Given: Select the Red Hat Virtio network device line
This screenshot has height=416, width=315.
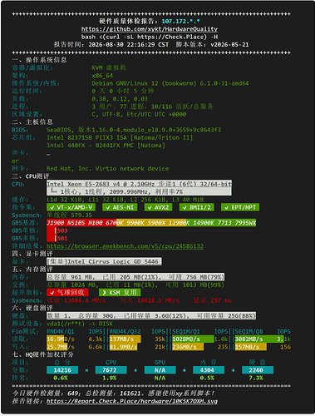Looking at the screenshot, I should tap(107, 169).
